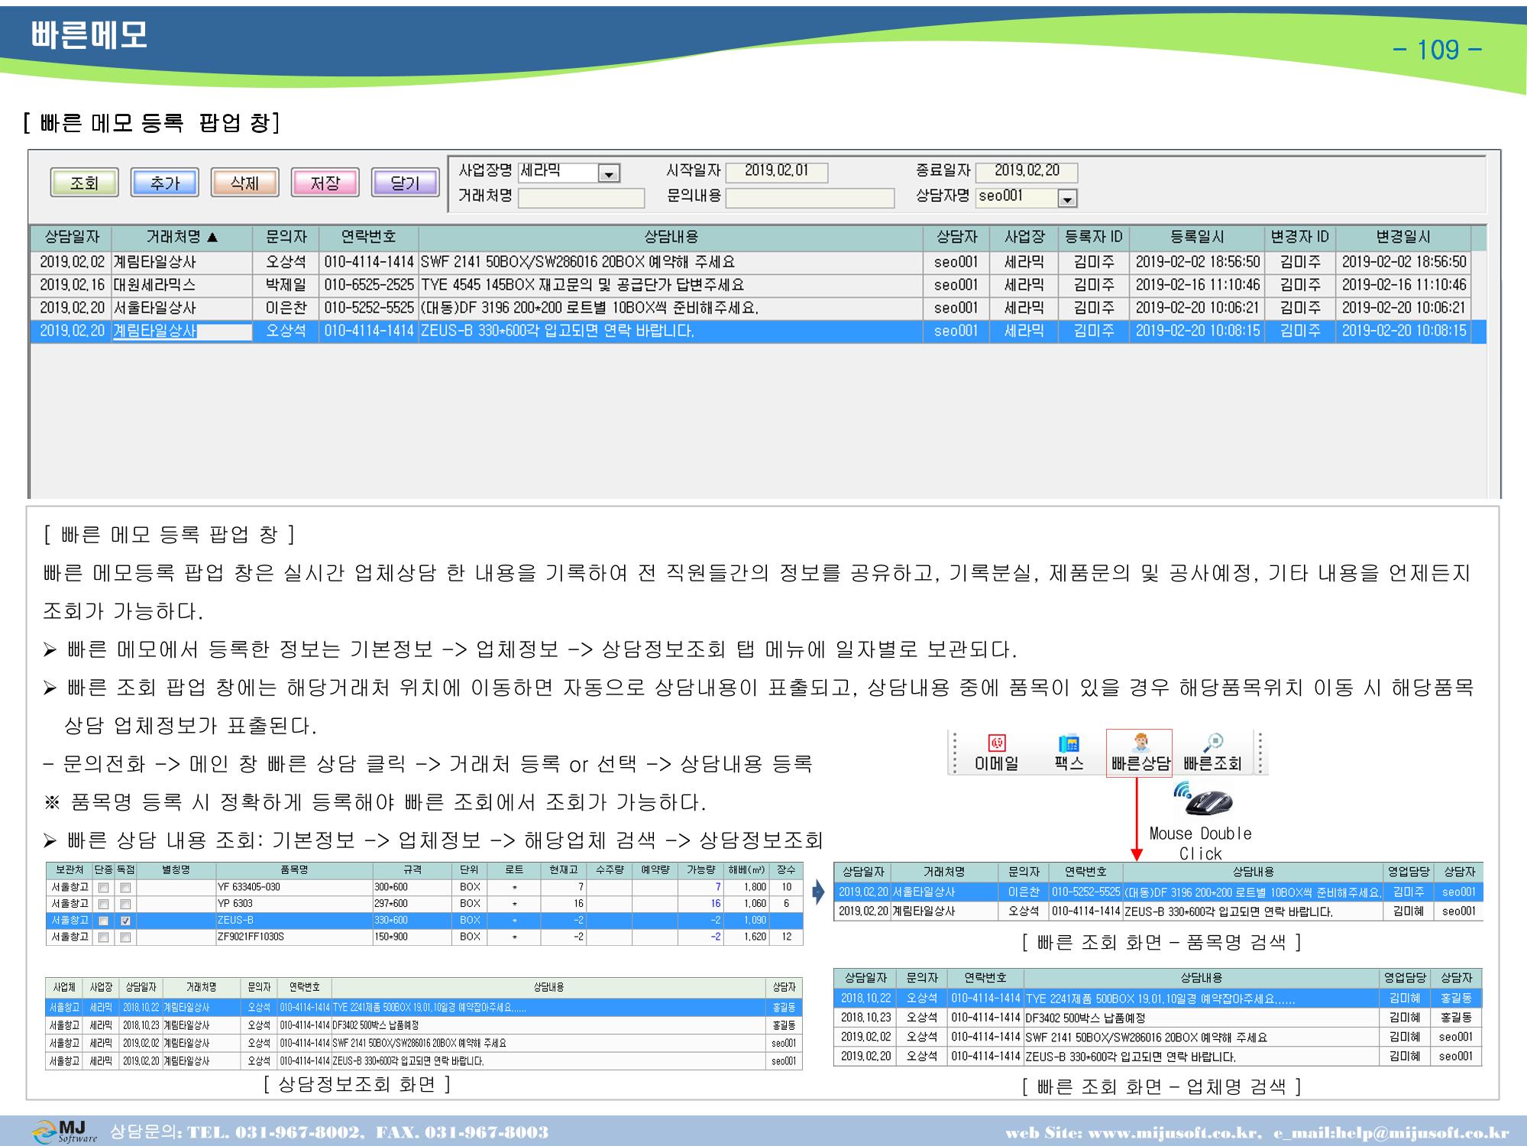Select 2018.10.23 row in 업체명 검색 grid
Image resolution: width=1527 pixels, height=1146 pixels.
[1157, 1018]
